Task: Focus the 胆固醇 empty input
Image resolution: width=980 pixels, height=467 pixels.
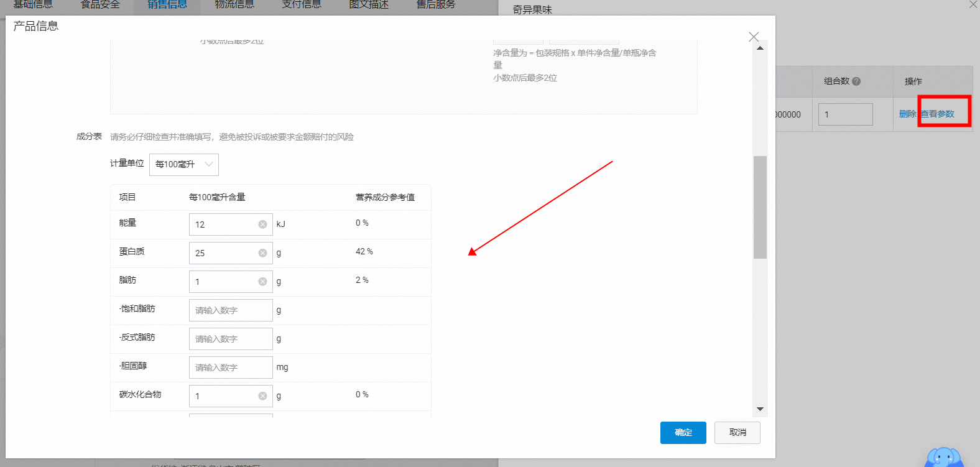Action: [231, 368]
